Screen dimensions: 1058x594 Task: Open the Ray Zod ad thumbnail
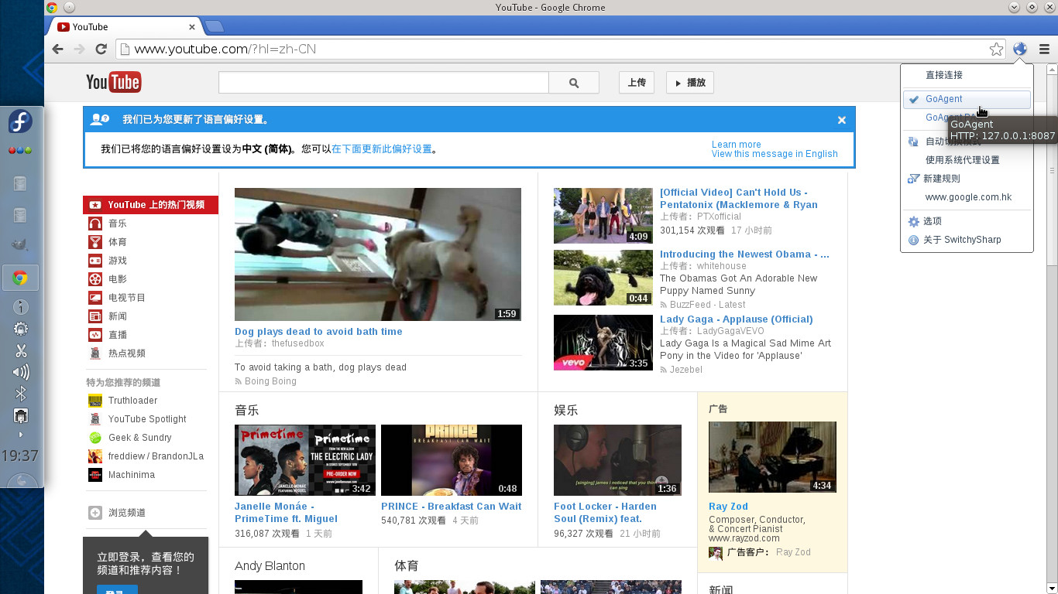coord(772,457)
